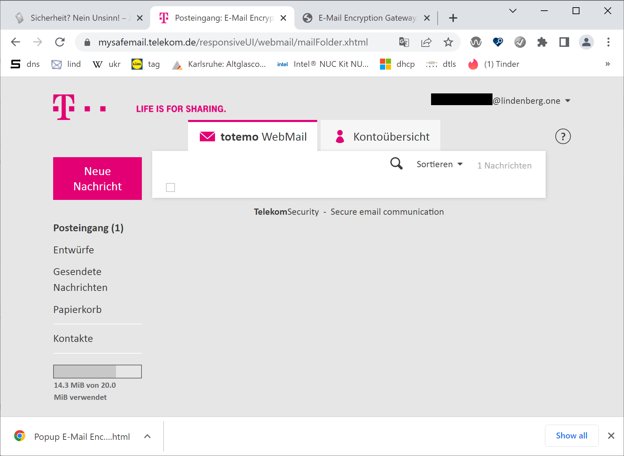Open the Posteingang (1) folder
The width and height of the screenshot is (624, 456).
tap(88, 228)
